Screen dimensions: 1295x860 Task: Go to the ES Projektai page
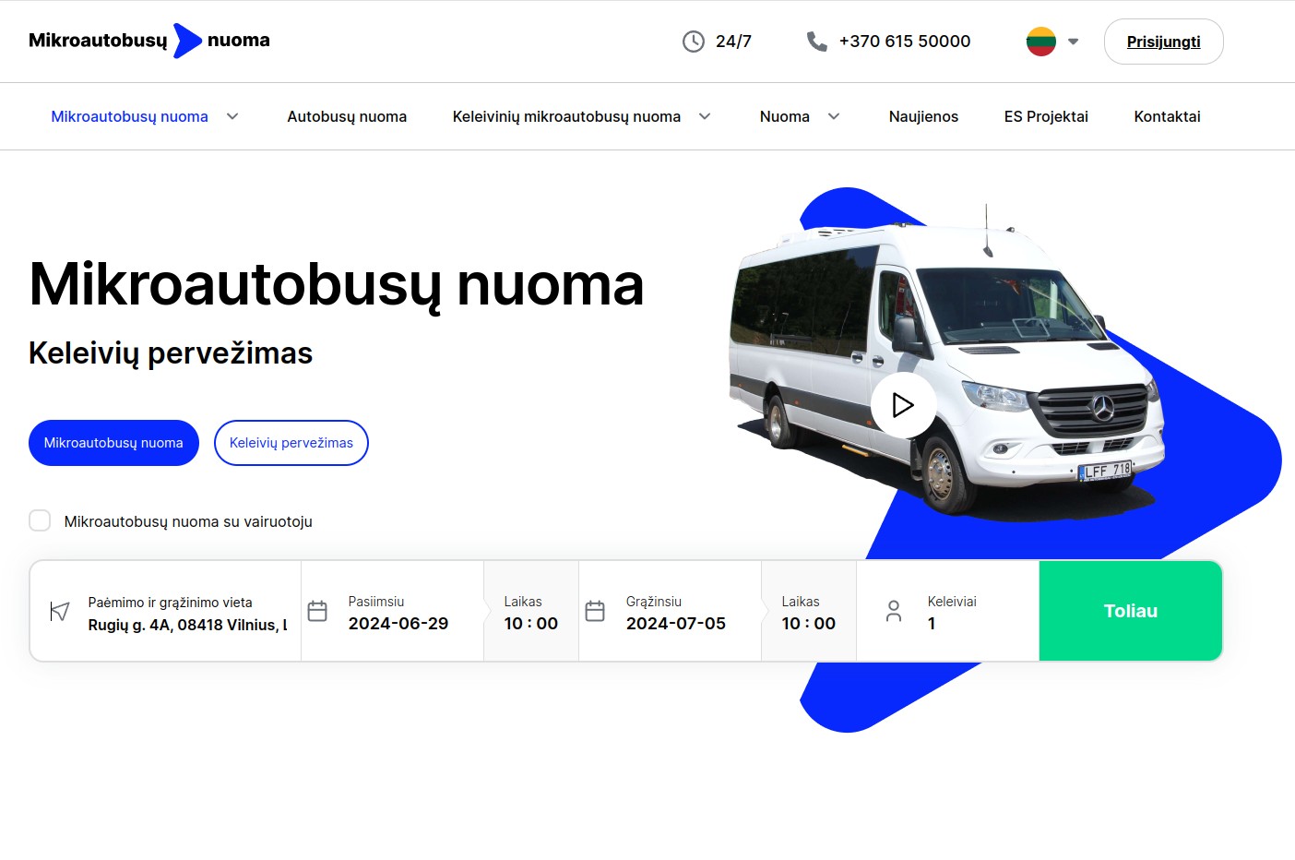pyautogui.click(x=1046, y=116)
